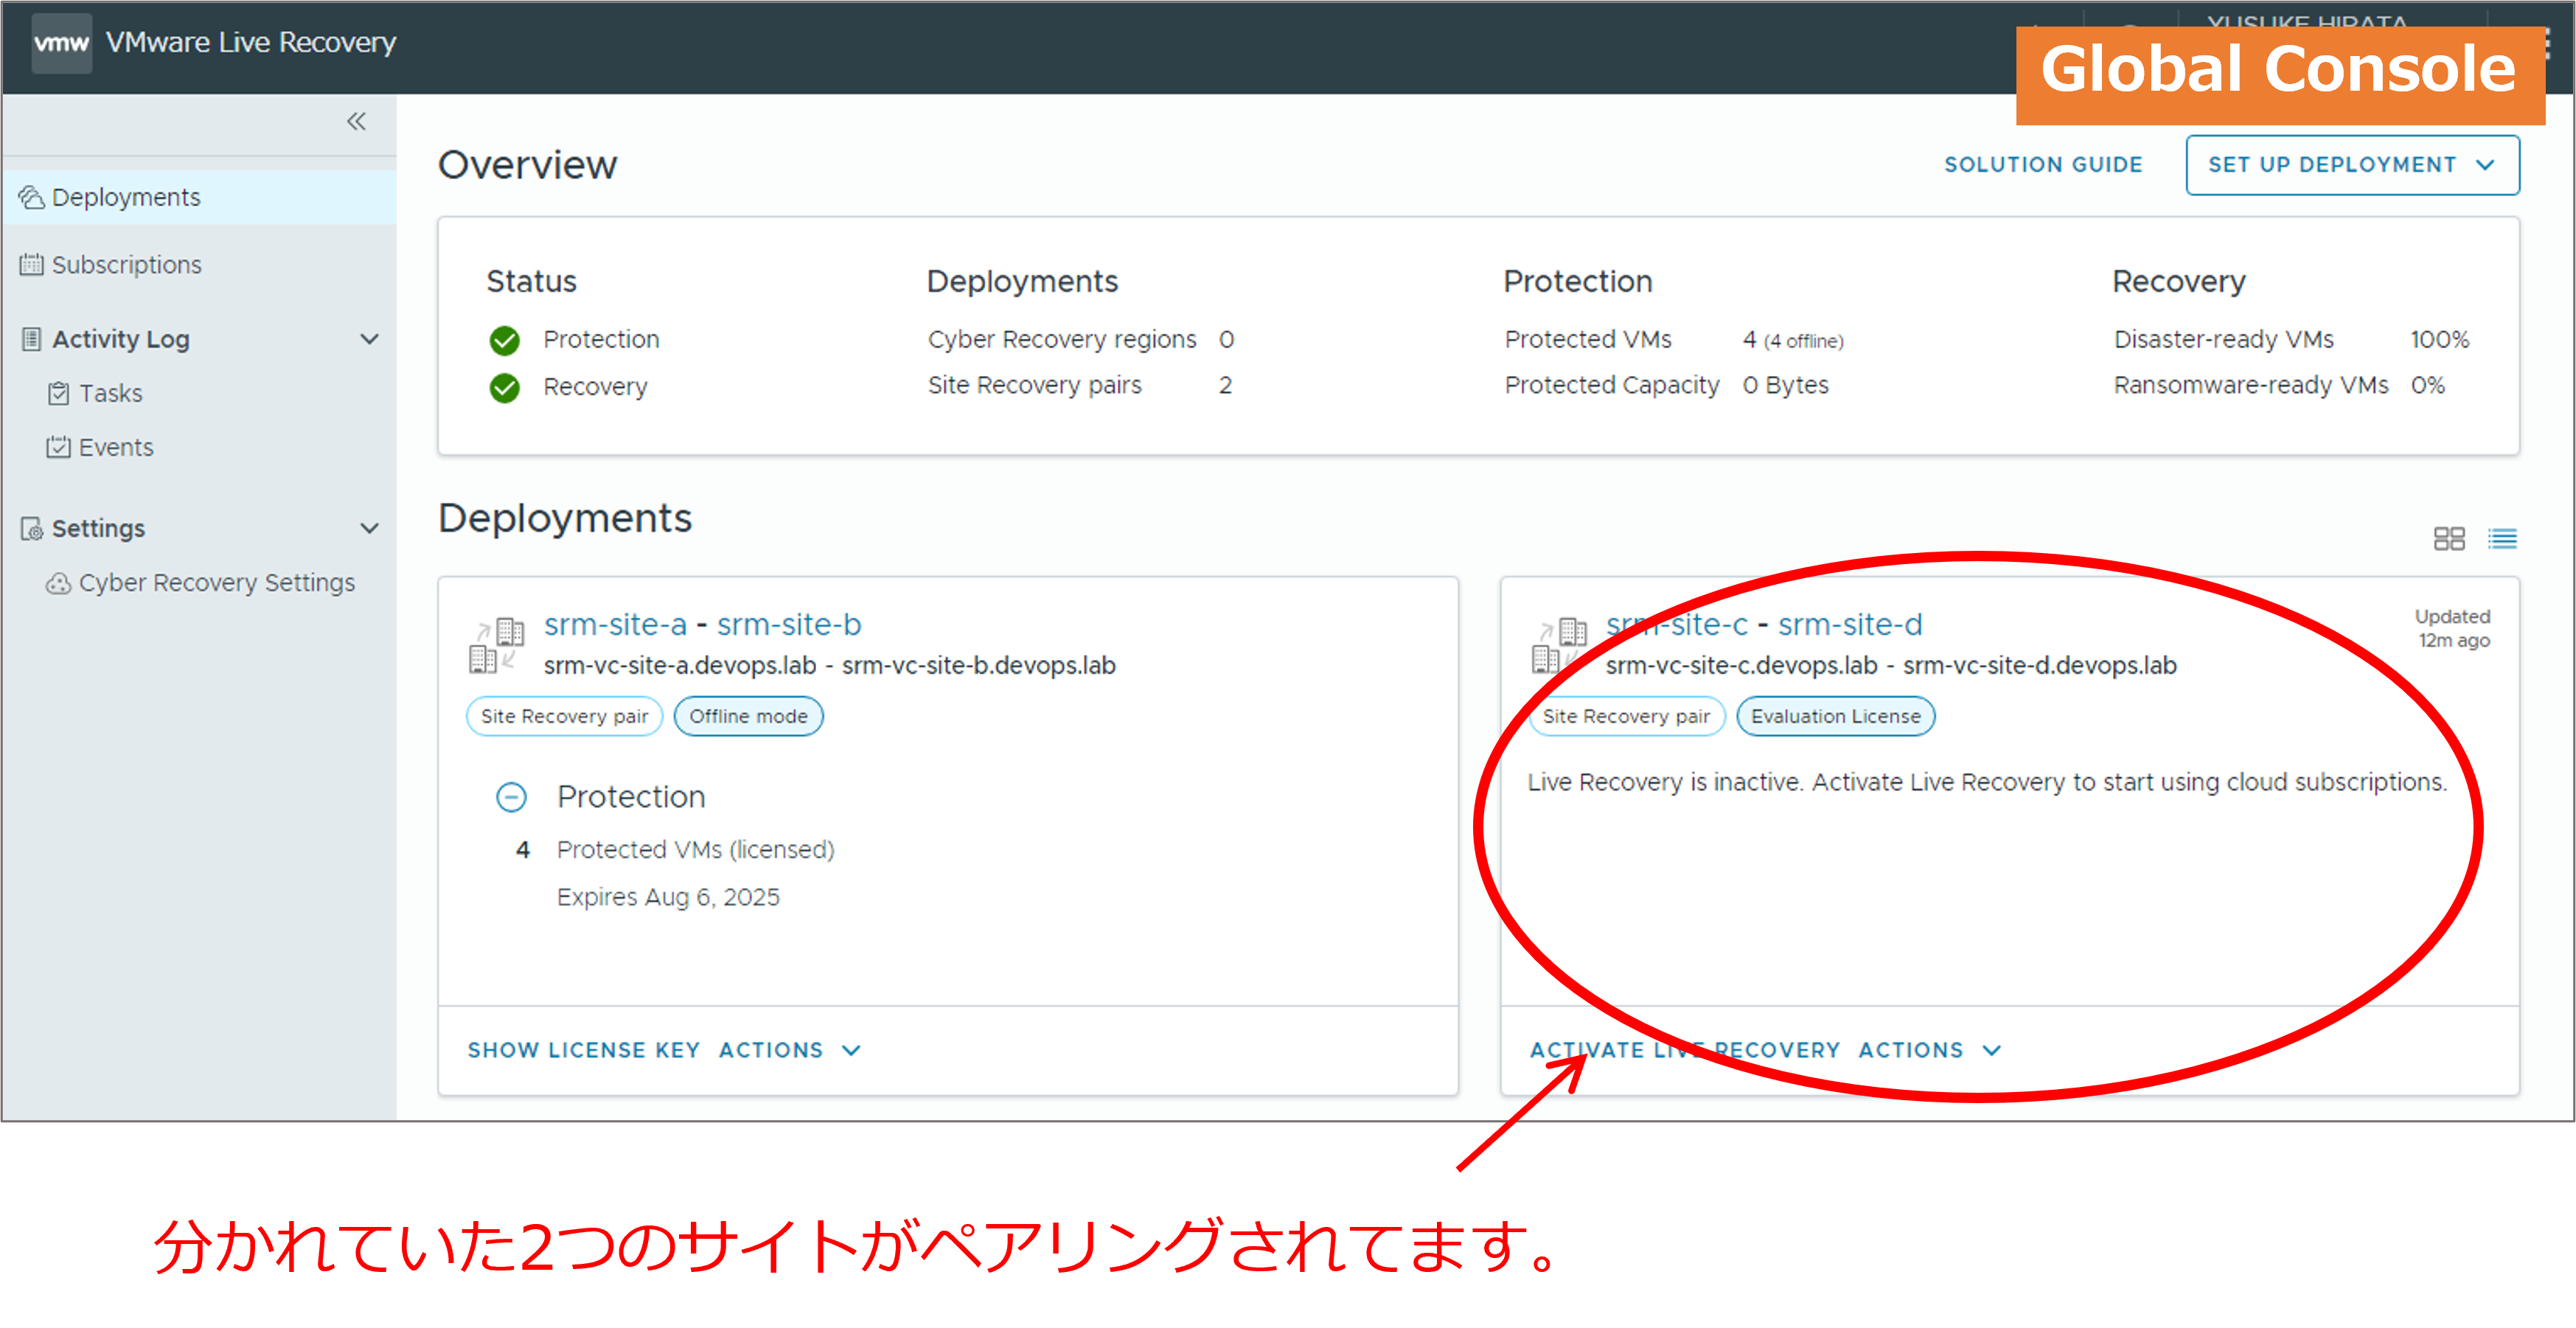Click the Tasks clipboard icon

point(59,393)
